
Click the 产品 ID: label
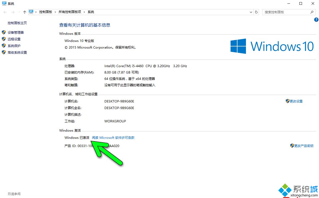71,146
